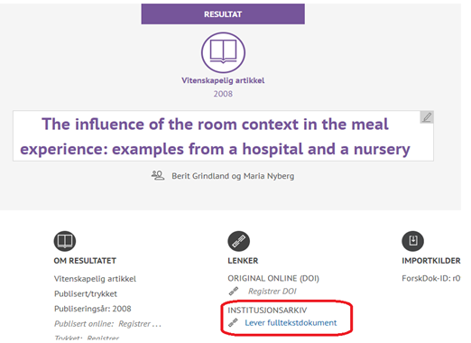The height and width of the screenshot is (343, 471).
Task: Click the OM RESULTATET section heading
Action: click(x=85, y=261)
